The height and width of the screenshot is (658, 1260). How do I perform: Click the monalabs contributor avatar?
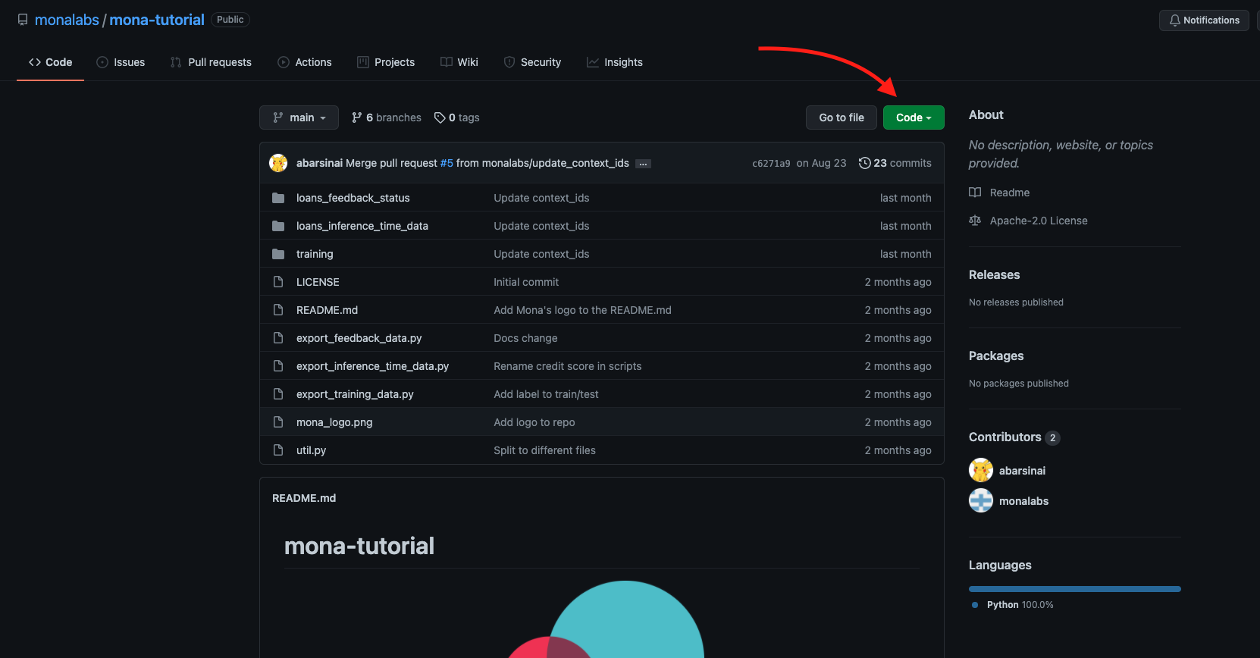point(981,500)
